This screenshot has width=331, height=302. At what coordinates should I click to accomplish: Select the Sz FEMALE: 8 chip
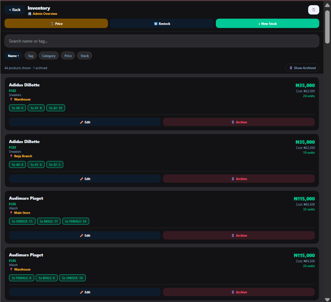21,278
